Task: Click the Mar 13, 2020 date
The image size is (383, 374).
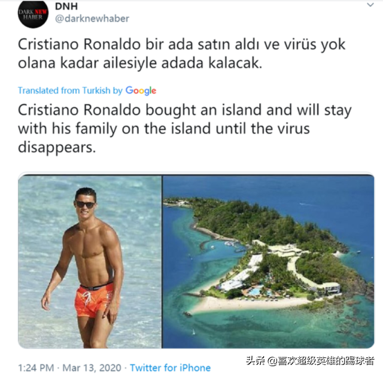Action: tap(92, 367)
